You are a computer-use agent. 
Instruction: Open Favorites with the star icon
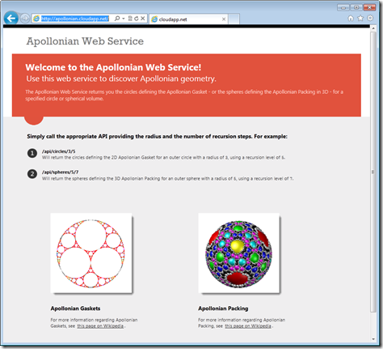360,18
